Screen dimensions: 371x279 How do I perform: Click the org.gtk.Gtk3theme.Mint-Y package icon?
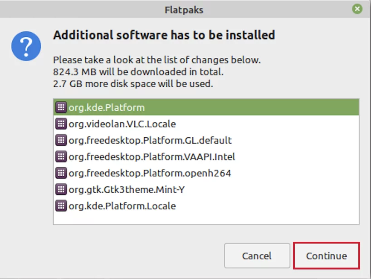[61, 189]
